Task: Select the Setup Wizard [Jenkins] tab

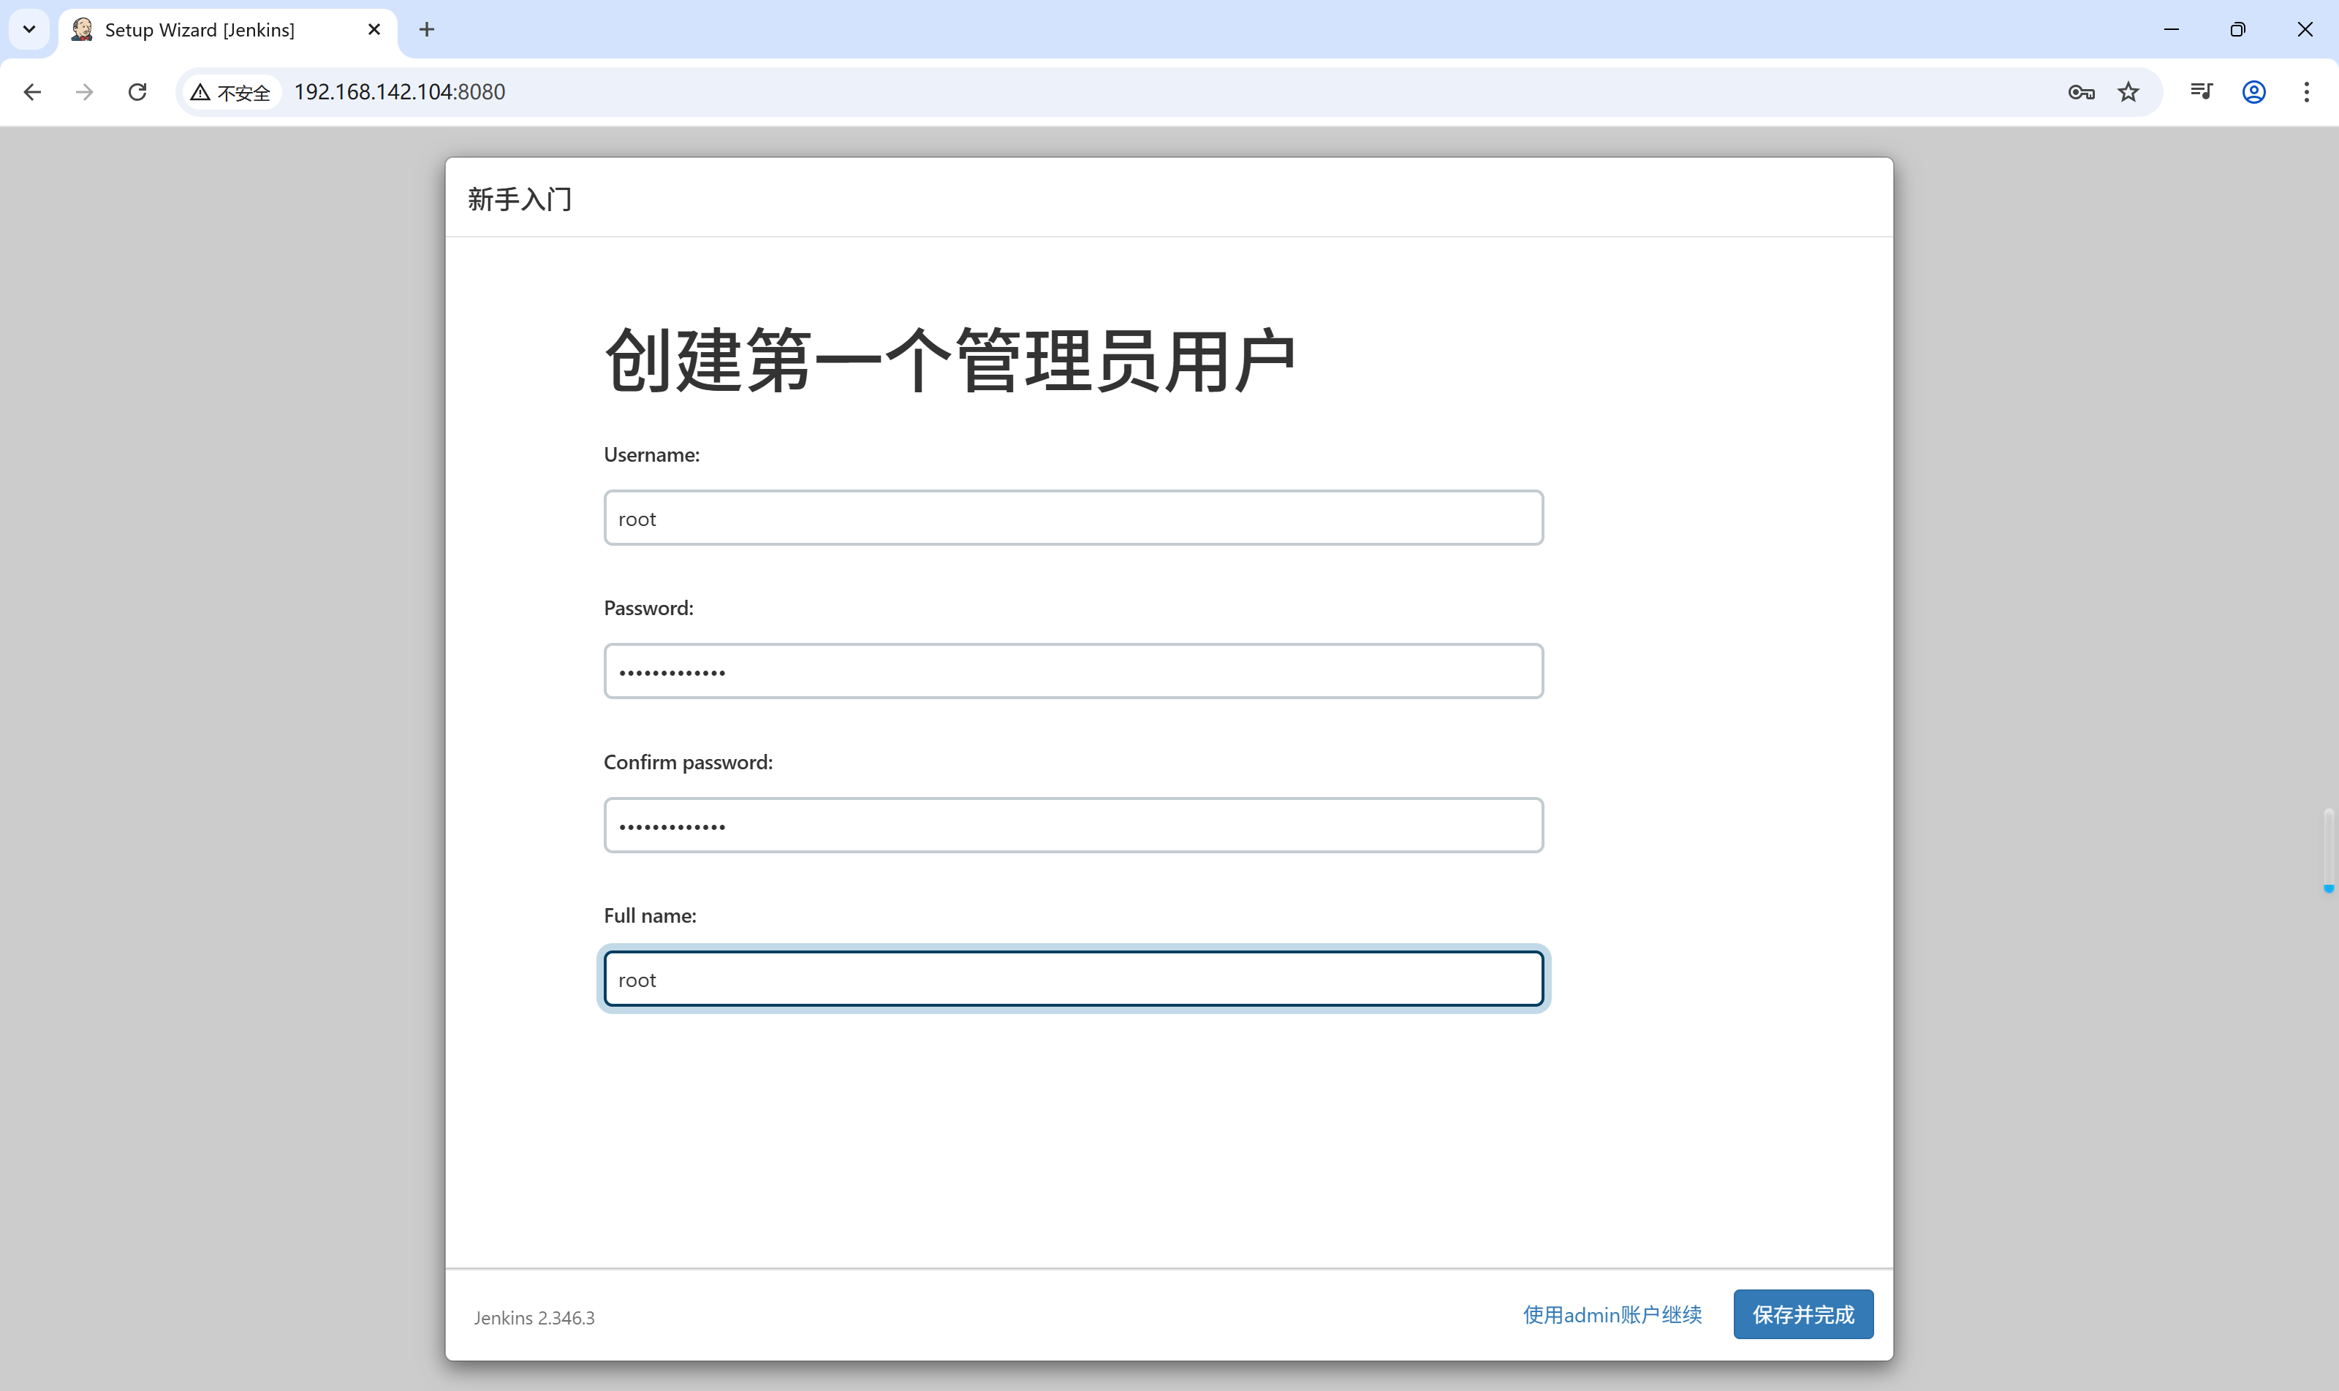Action: [228, 30]
